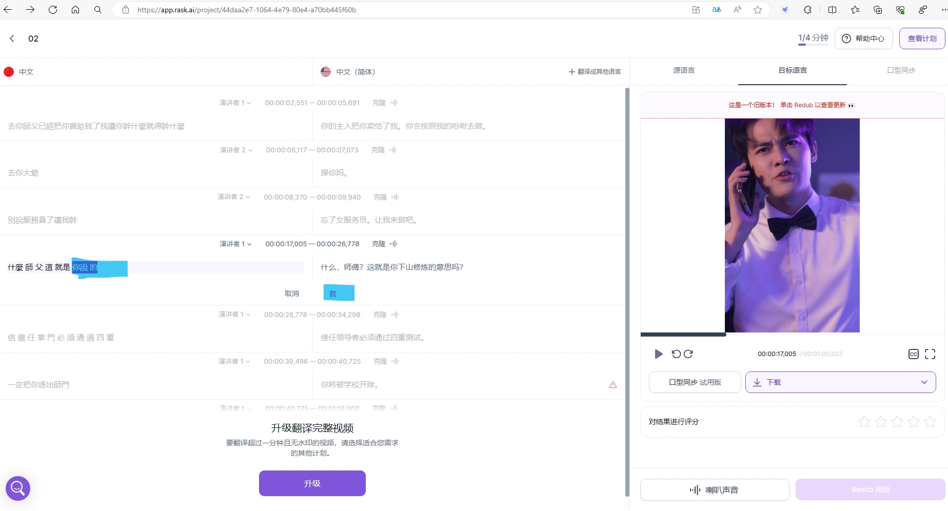Expand speaker dropdown for 00:00:39,496 segment
948x511 pixels.
233,361
